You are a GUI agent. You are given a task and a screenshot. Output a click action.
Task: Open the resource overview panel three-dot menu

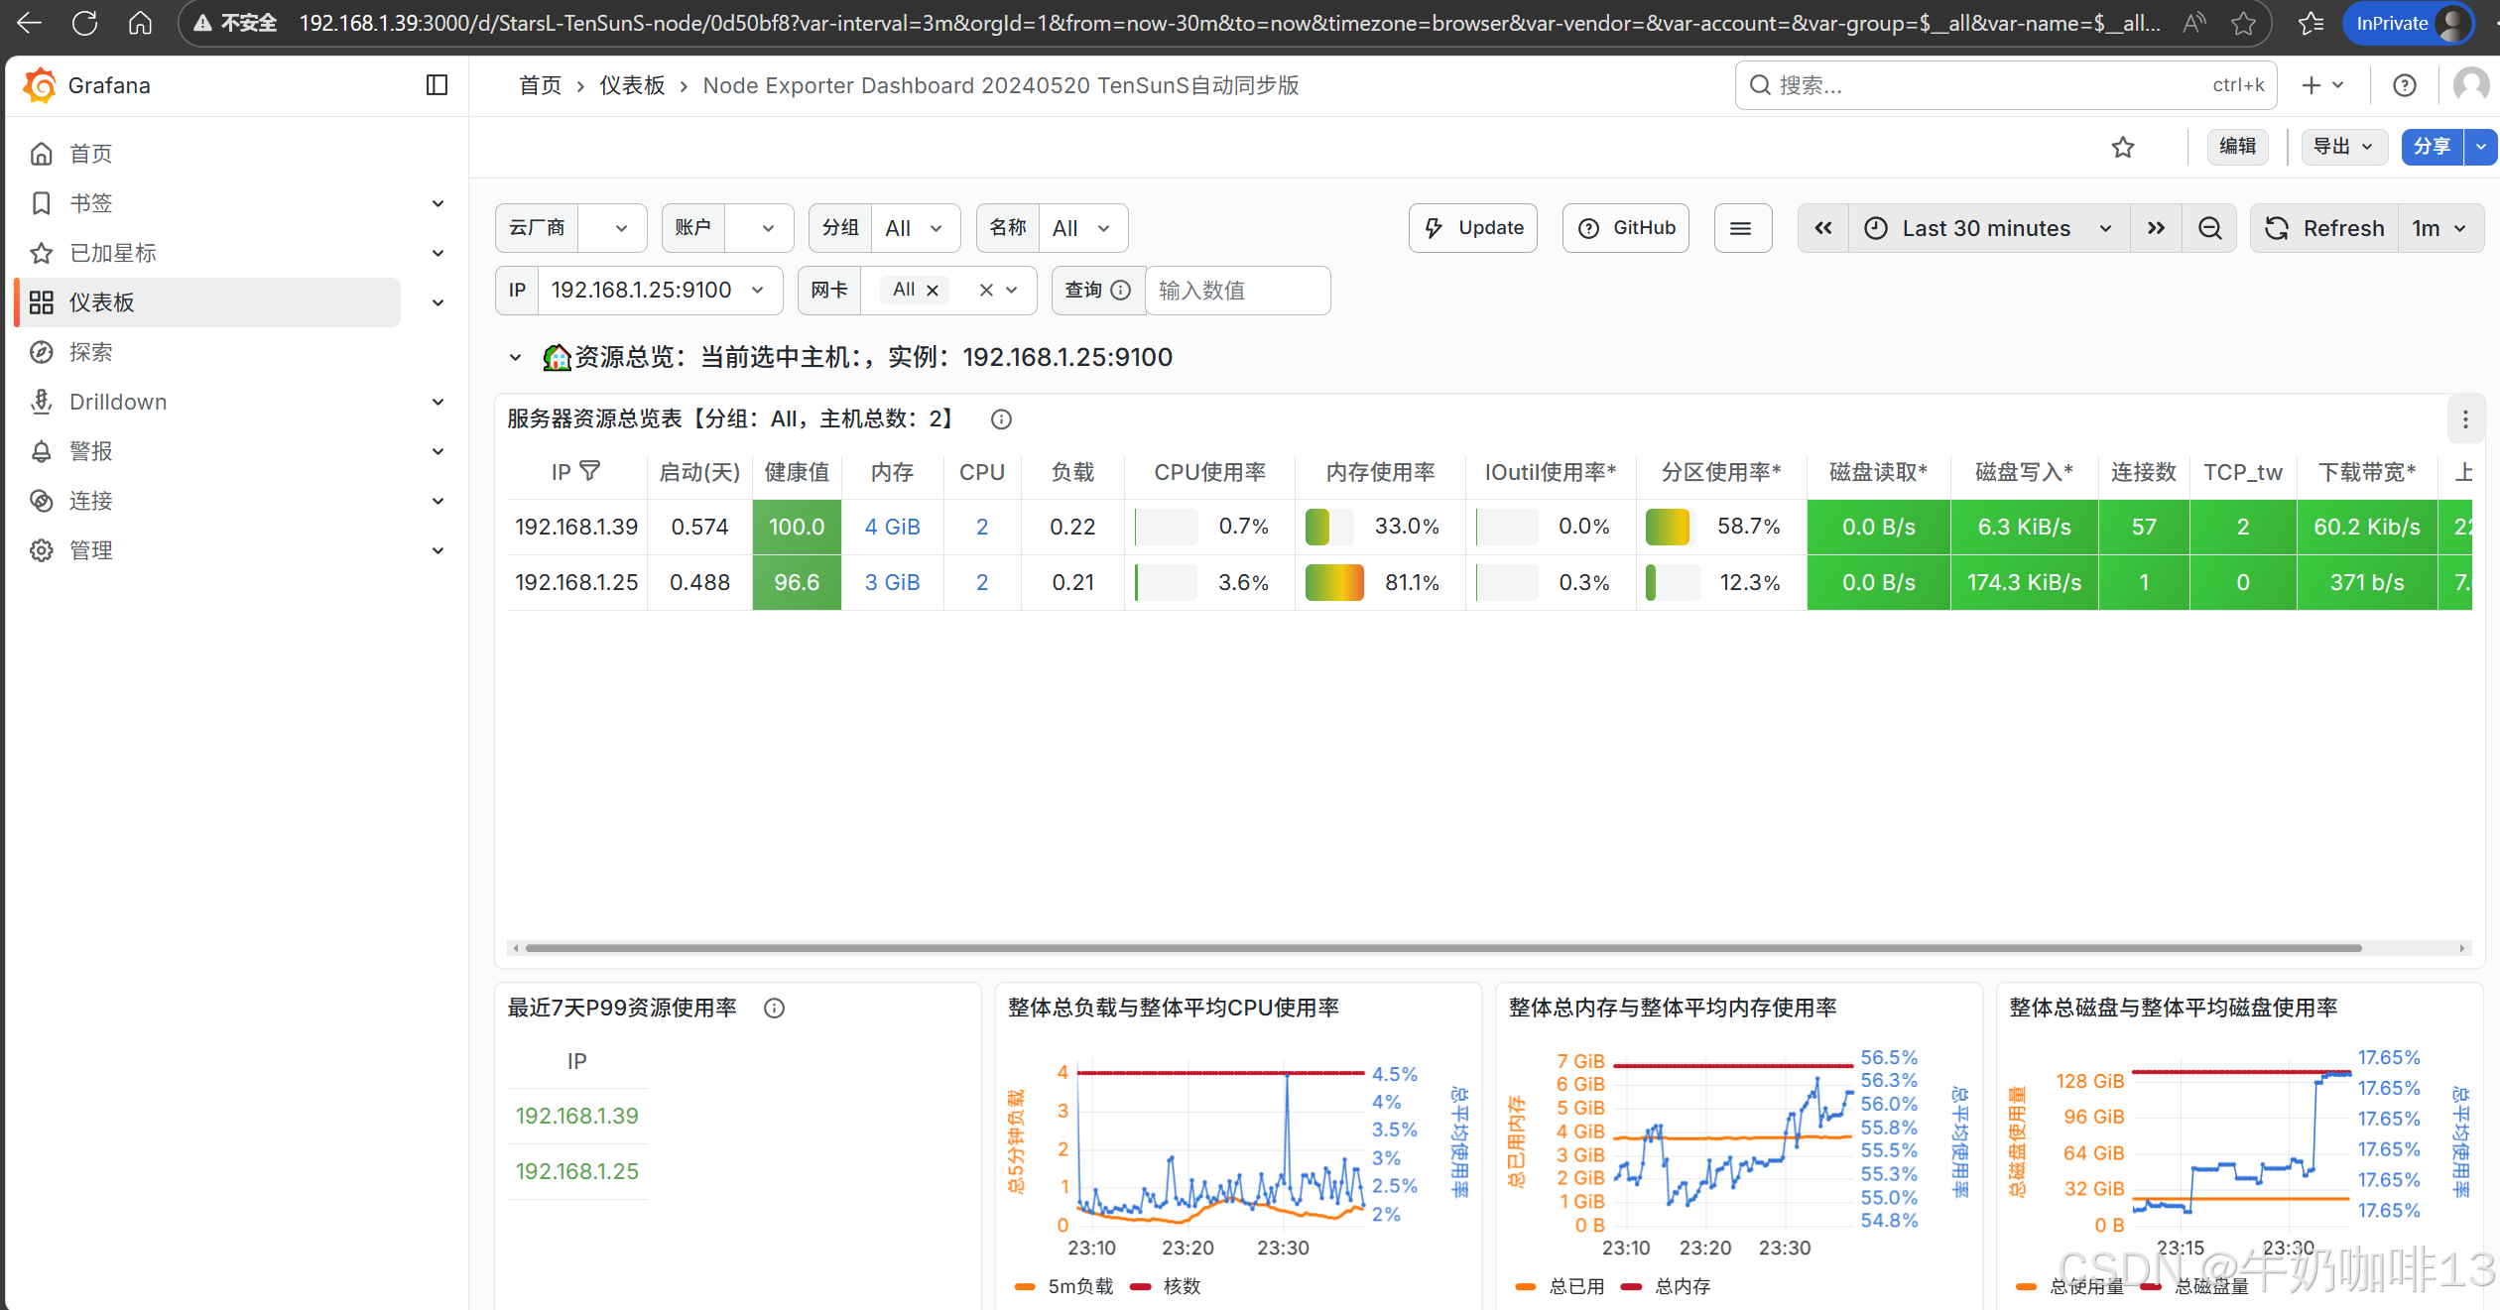pos(2465,419)
